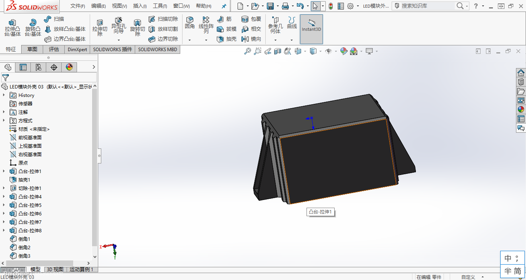
Task: Click the 拉伸切除 extruded cut tool
Action: (x=100, y=28)
